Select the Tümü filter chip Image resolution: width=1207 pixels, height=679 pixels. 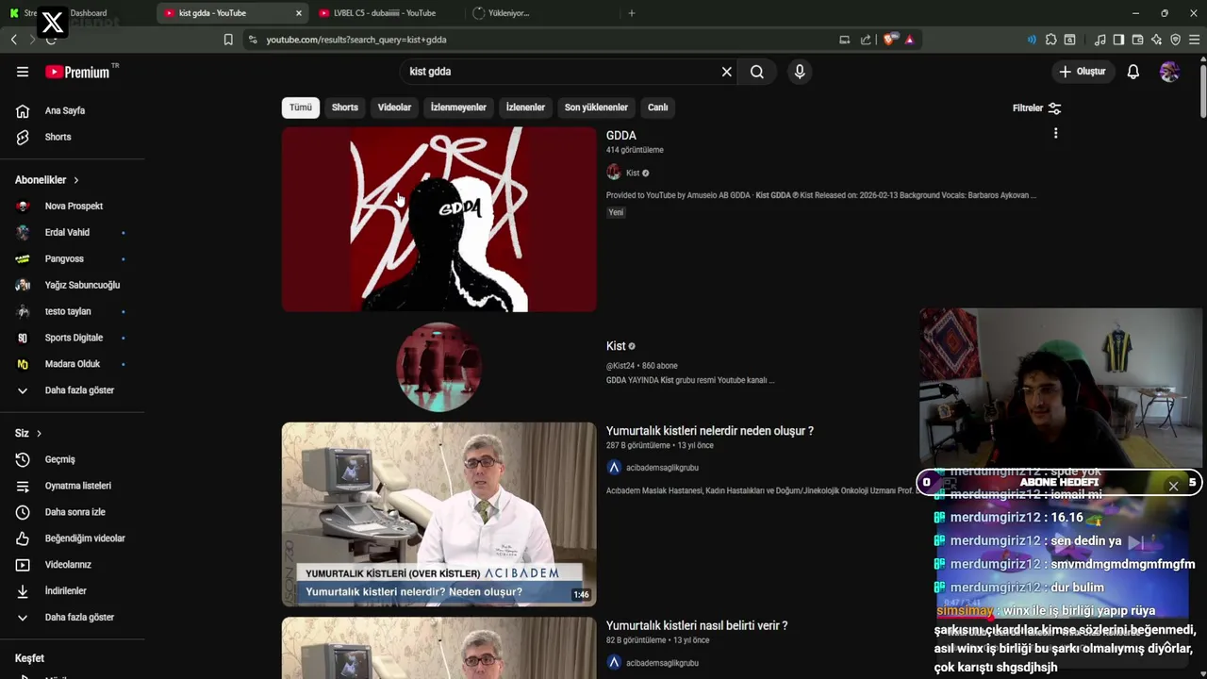tap(301, 108)
